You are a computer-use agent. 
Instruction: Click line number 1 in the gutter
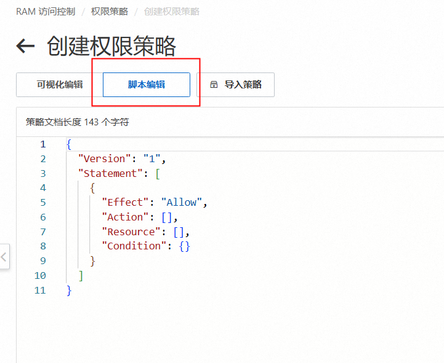coord(42,144)
